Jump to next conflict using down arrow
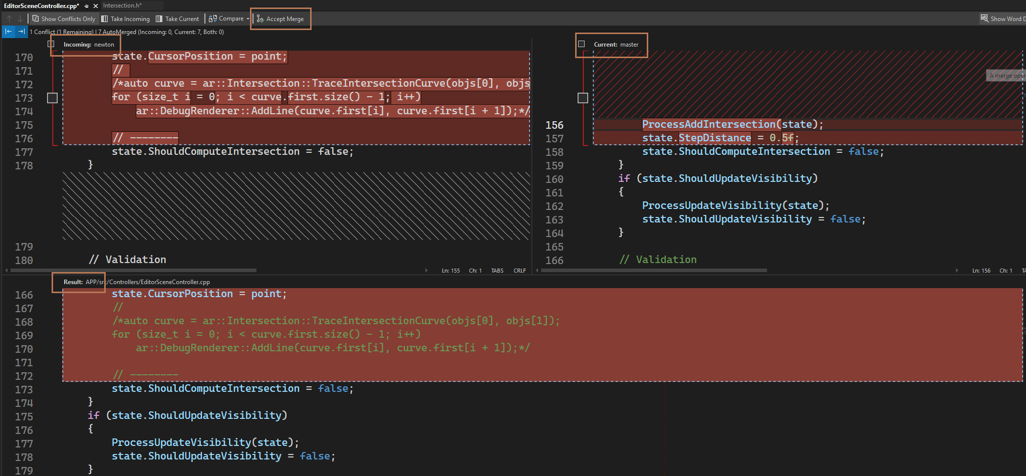 (x=20, y=19)
